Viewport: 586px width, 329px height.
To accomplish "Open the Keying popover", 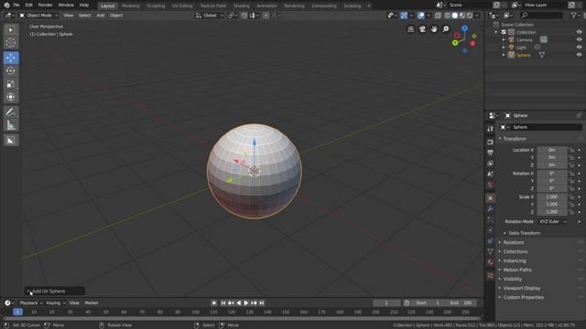I will coord(55,302).
